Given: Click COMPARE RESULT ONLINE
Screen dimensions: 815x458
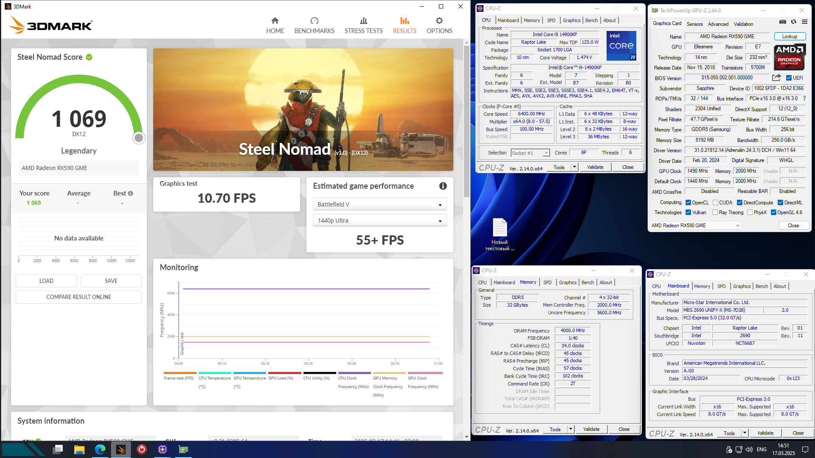Looking at the screenshot, I should point(79,297).
